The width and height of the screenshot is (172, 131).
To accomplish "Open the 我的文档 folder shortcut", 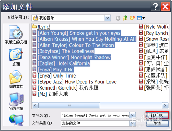I will (16, 79).
